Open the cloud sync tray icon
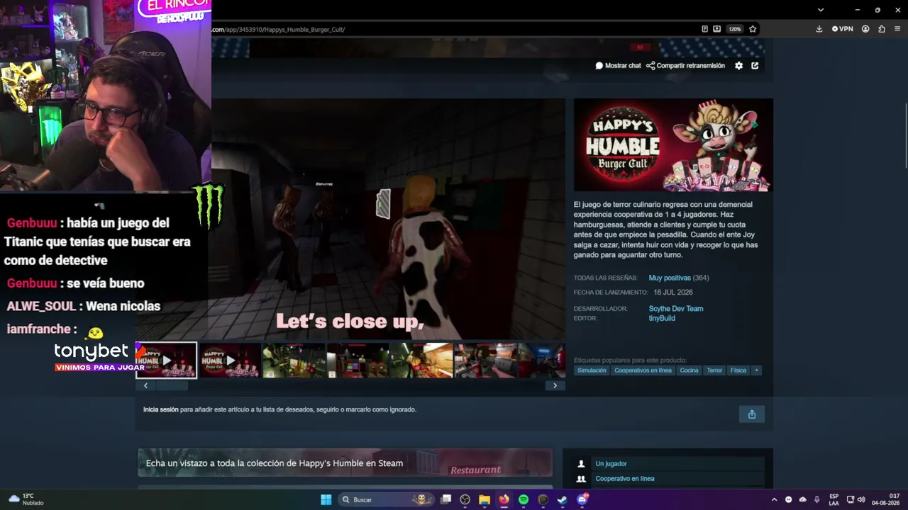The image size is (908, 510). (802, 499)
